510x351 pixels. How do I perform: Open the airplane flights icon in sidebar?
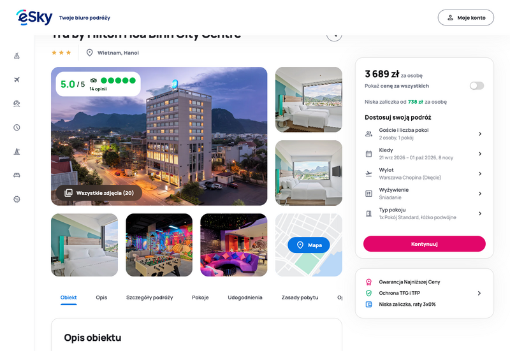(x=17, y=80)
